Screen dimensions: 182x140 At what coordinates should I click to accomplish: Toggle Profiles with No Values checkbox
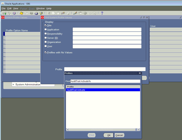click(x=46, y=52)
